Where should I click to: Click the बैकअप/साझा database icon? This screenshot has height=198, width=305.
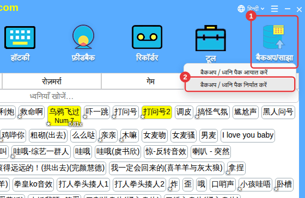[273, 37]
